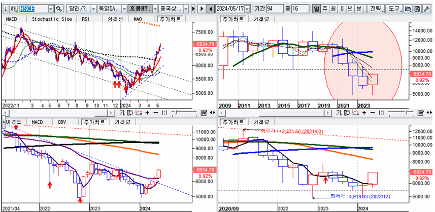Viewport: 435px width, 212px height.
Task: Open the HSCE symbol dropdown arrow
Action: pos(50,9)
